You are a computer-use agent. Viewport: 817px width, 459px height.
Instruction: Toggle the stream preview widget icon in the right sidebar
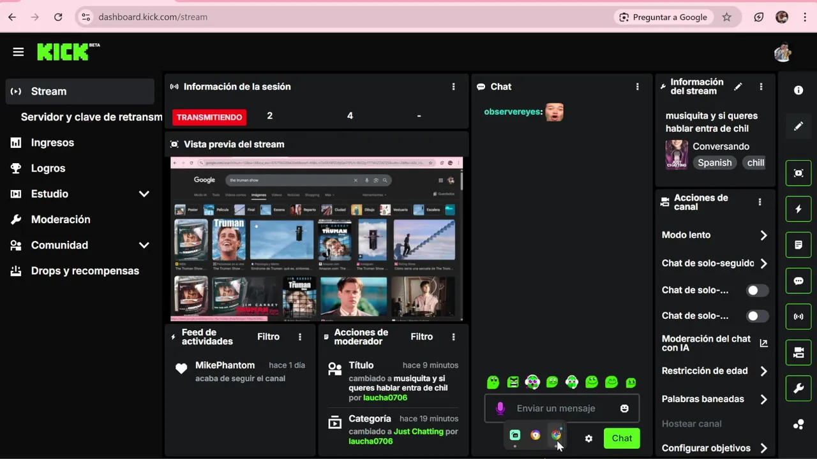click(798, 173)
